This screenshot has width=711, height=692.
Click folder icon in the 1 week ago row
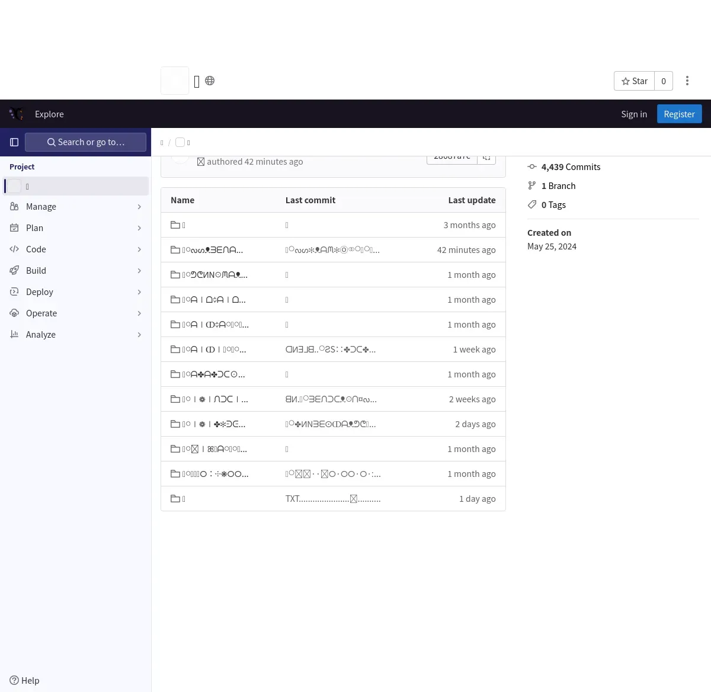[x=175, y=350]
